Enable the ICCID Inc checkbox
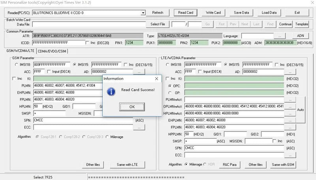This screenshot has height=180, width=316. click(87, 43)
